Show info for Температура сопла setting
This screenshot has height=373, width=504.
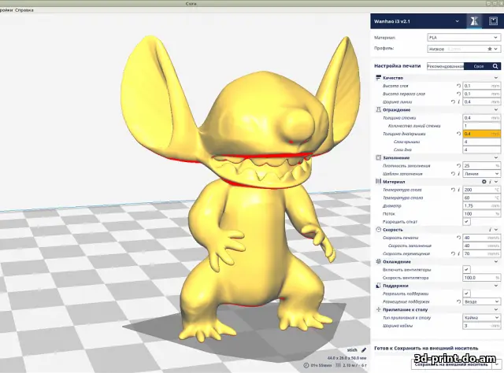[458, 190]
